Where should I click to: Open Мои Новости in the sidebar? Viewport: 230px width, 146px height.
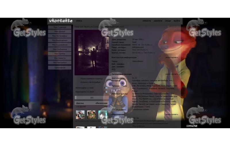pyautogui.click(x=60, y=58)
